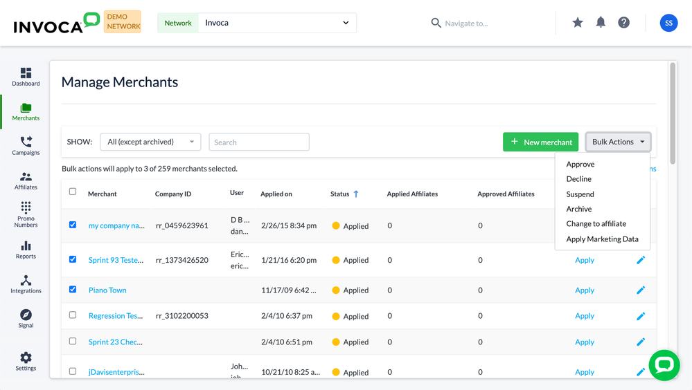This screenshot has height=390, width=692.
Task: Open Promo Numbers from the sidebar
Action: [26, 214]
